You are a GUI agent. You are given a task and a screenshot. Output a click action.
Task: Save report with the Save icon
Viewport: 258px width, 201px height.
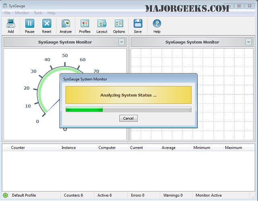click(x=138, y=23)
